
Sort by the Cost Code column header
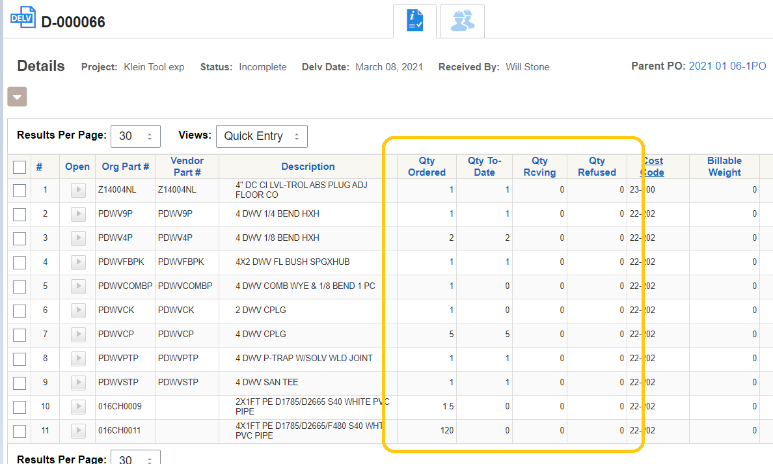point(653,167)
